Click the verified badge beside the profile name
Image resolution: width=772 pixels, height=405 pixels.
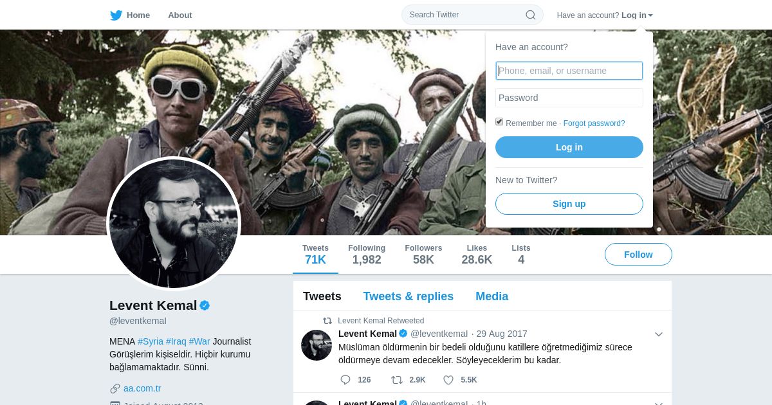(x=205, y=305)
